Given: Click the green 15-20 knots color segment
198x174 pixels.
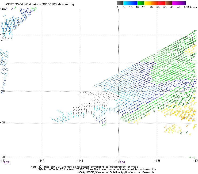Looking at the screenshot, I should (141, 3).
